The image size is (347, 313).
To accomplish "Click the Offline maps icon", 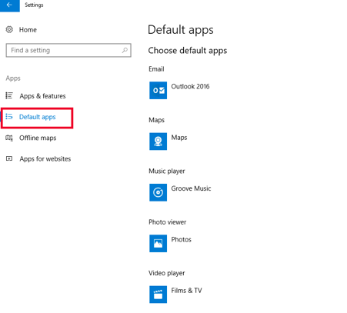I will 9,138.
